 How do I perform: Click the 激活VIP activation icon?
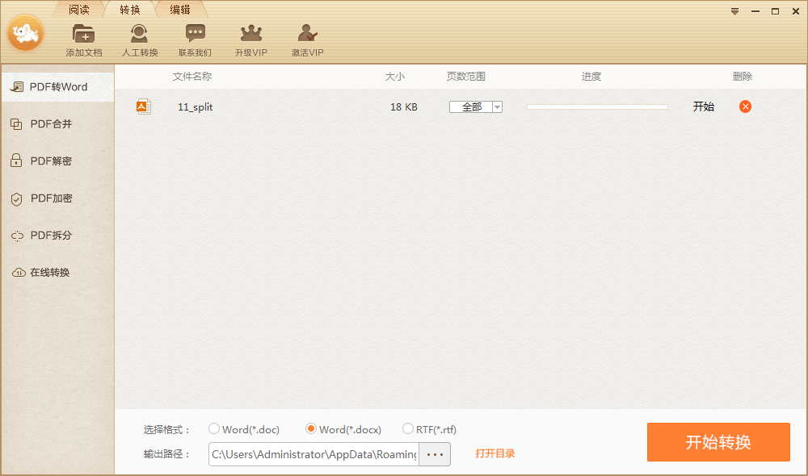pyautogui.click(x=306, y=38)
